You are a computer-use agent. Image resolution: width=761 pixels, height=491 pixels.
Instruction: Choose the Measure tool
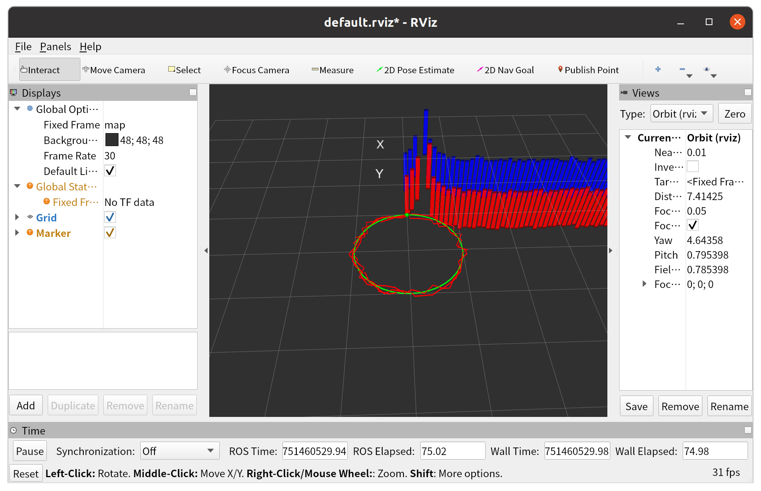(332, 70)
